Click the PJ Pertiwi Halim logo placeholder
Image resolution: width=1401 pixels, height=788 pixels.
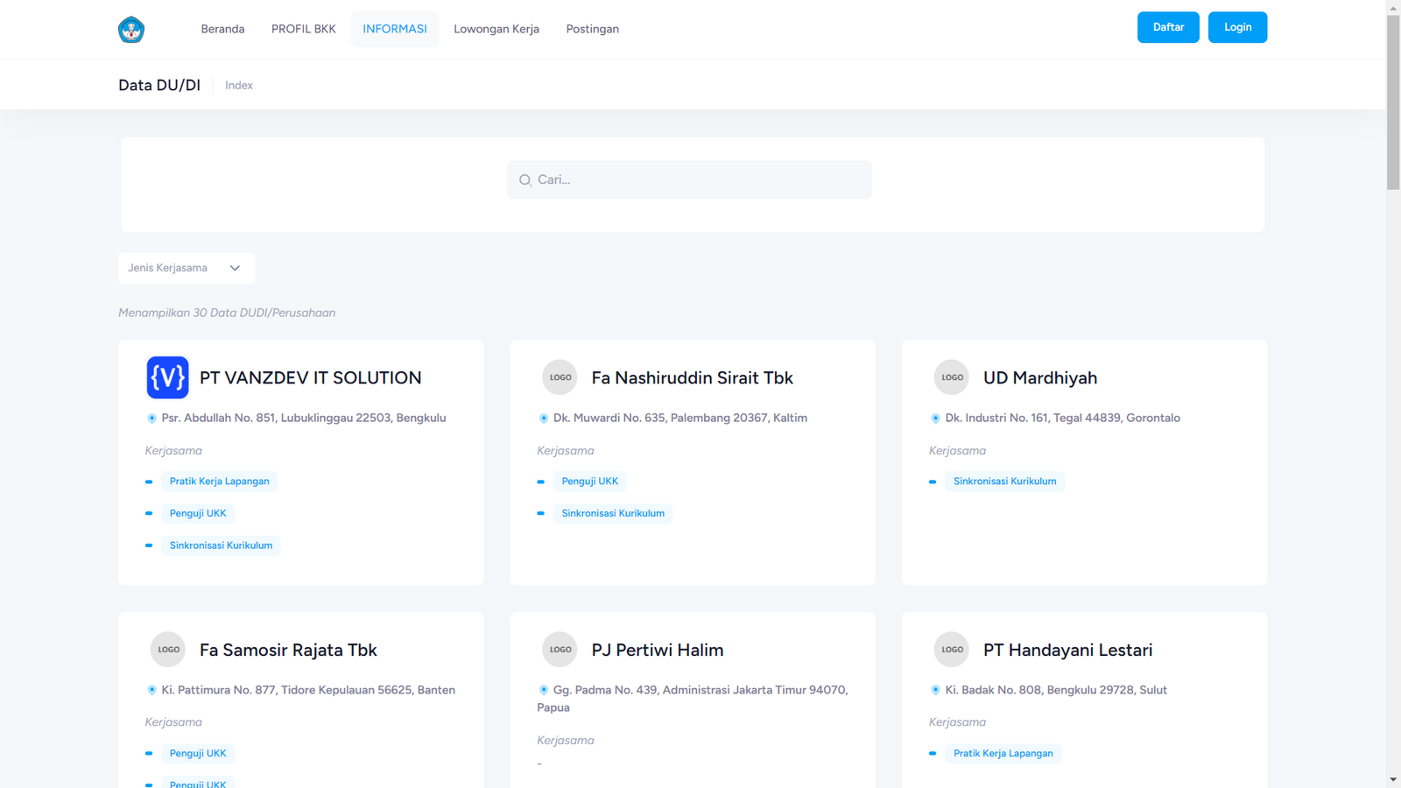click(560, 650)
